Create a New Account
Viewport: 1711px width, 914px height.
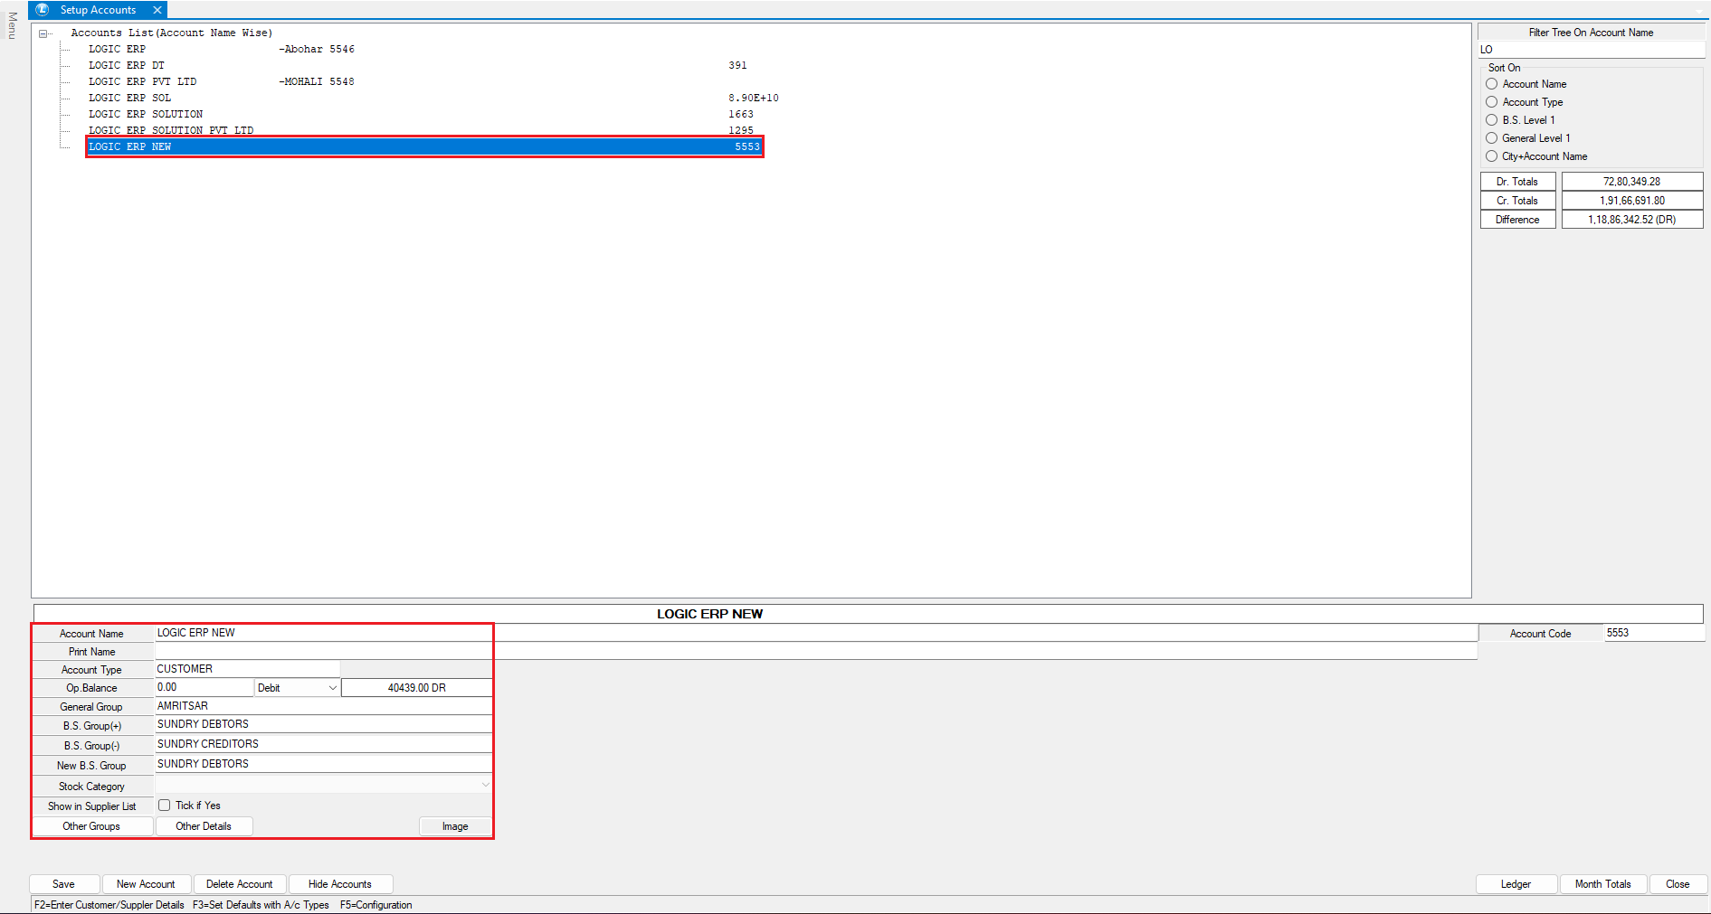(x=146, y=884)
